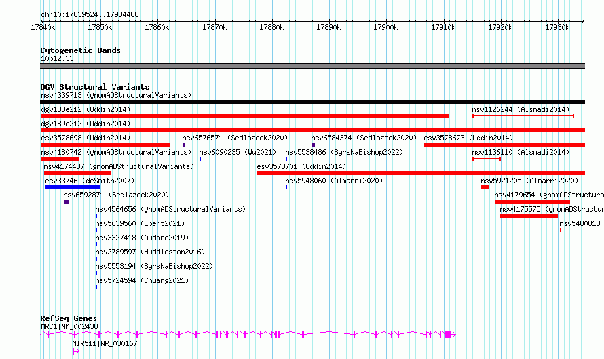604x359 pixels.
Task: Open the esv3578673 (Uddin2014) label
Action: (468, 138)
